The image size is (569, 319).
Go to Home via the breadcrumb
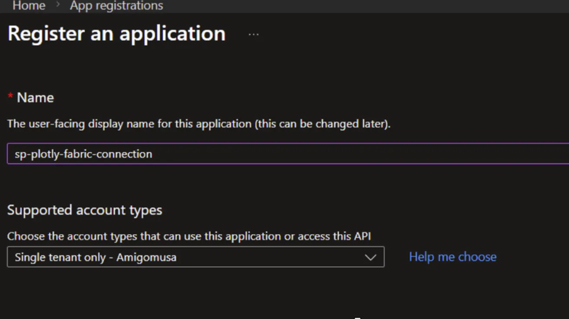click(x=28, y=6)
